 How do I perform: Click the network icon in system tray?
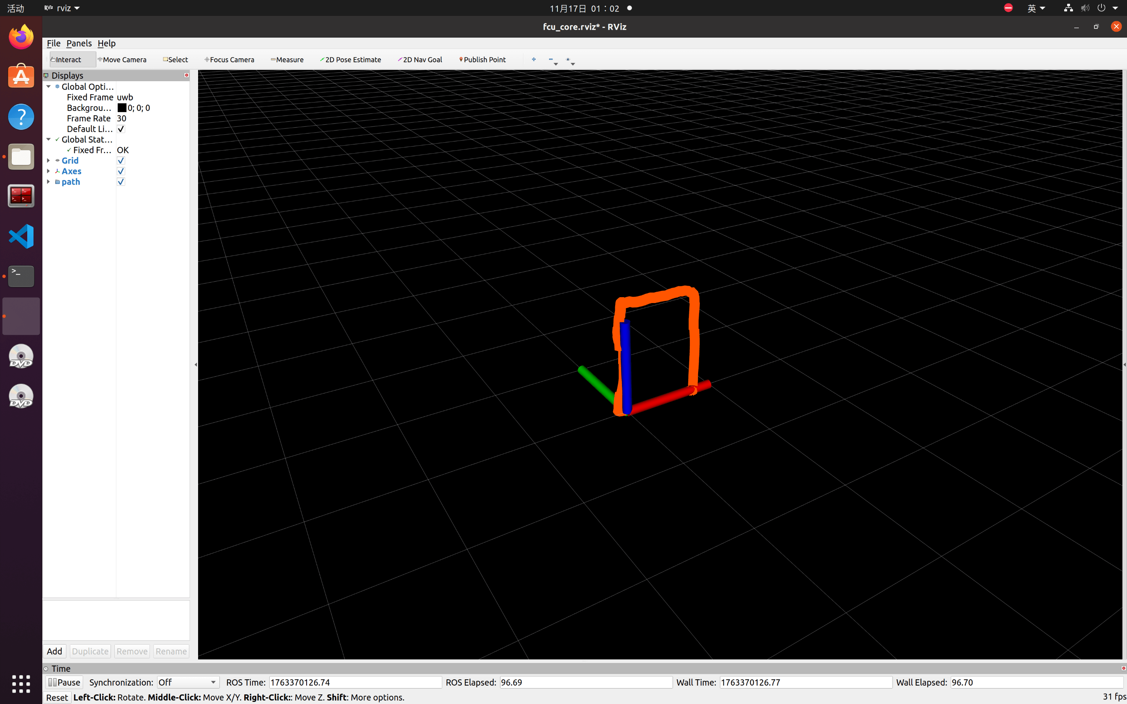coord(1068,8)
